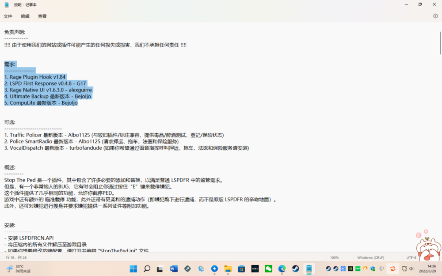Click the Search icon on the taskbar
Viewport: 442px width, 276px height.
147,268
